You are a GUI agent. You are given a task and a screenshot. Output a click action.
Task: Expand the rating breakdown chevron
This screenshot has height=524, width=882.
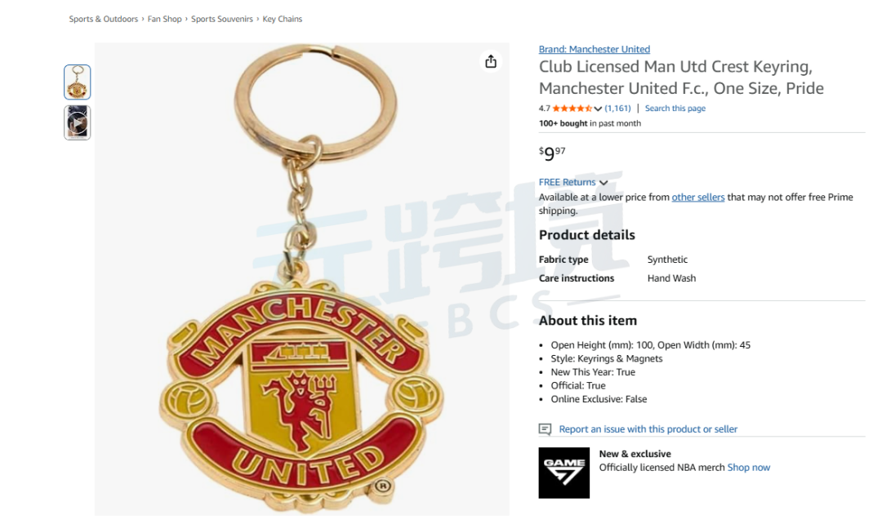coord(598,109)
